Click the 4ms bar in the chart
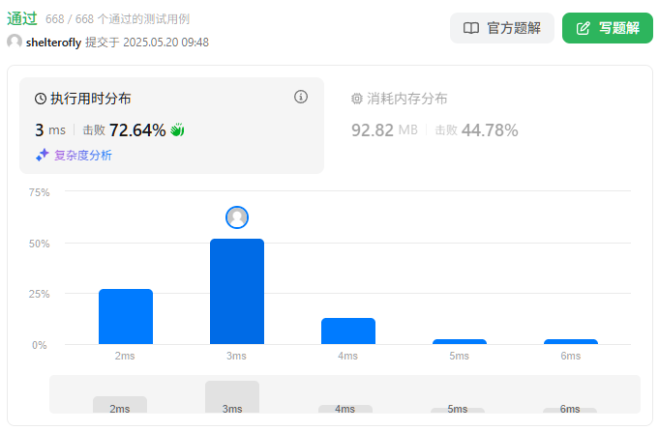659x431 pixels. [348, 330]
